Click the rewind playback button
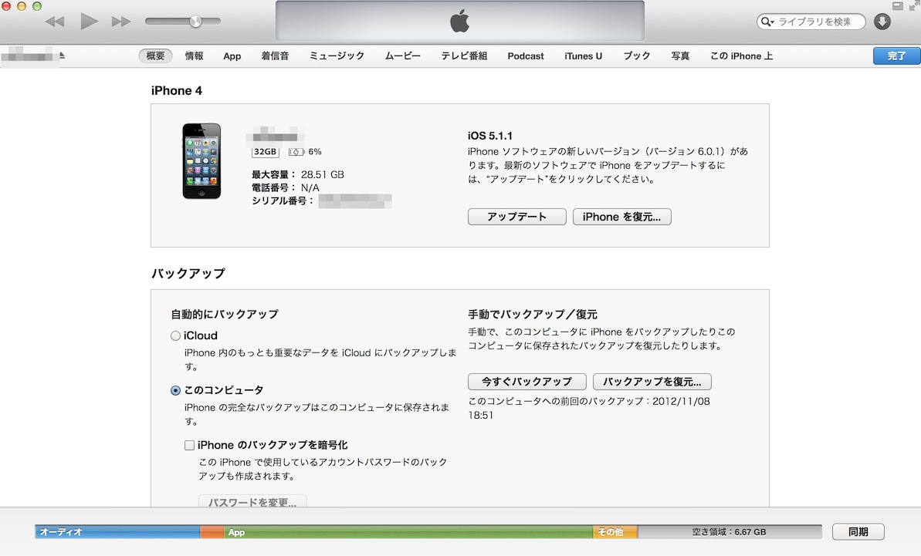921x556 pixels. (x=55, y=22)
